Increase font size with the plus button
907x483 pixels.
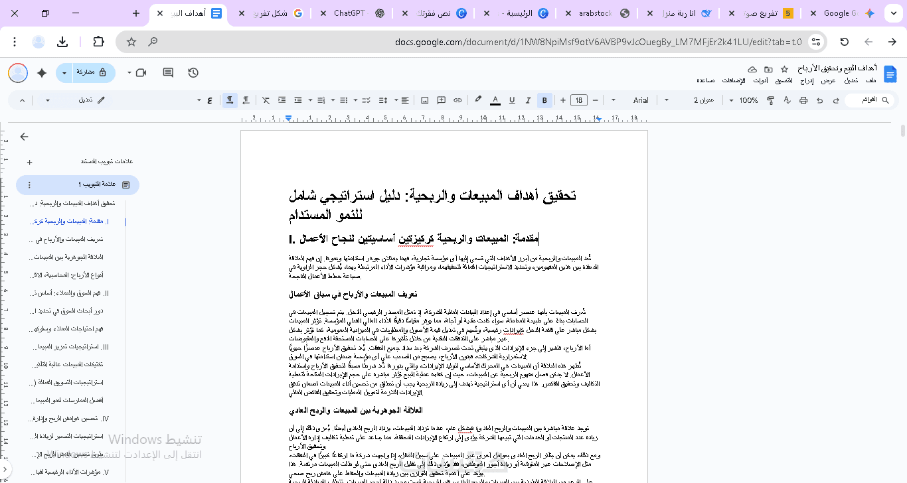coord(563,100)
